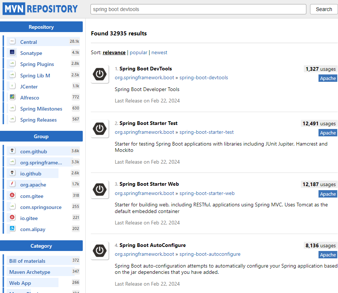
Task: Filter by org.apache group
Action: 33,185
